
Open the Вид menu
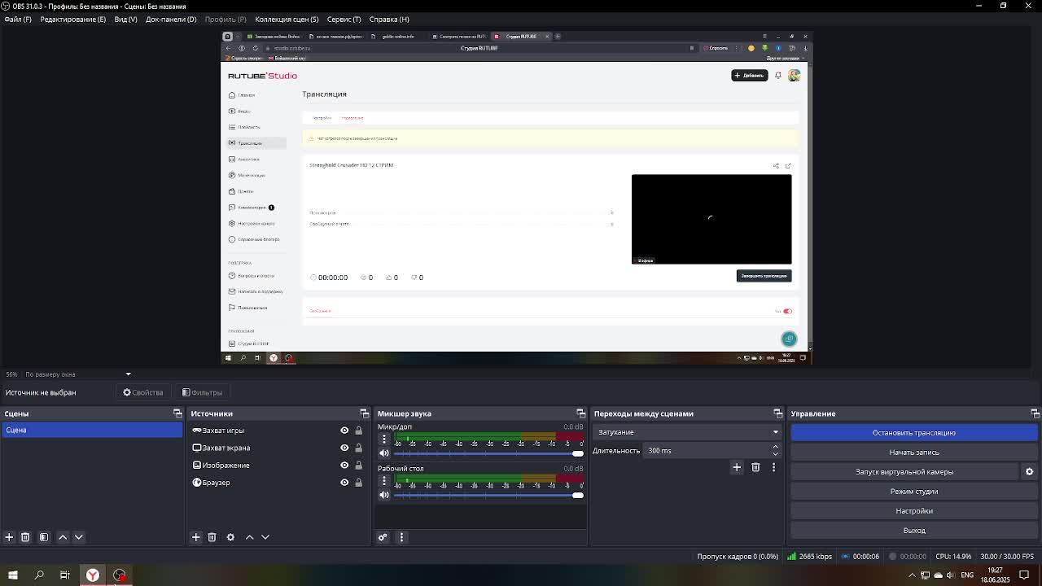point(125,19)
